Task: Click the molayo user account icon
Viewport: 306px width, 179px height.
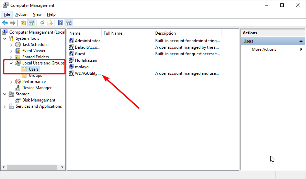Action: (71, 67)
